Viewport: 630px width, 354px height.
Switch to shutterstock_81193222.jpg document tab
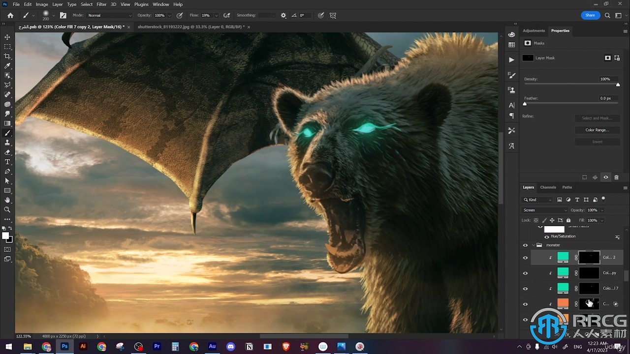point(191,27)
